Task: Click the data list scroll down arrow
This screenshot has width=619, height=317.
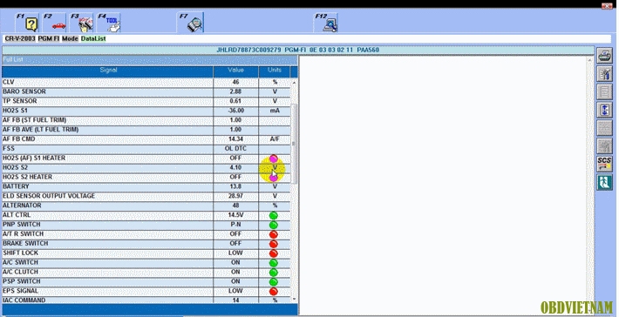Action: (x=294, y=300)
